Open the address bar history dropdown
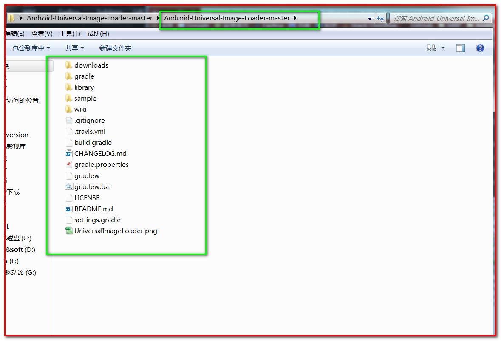The height and width of the screenshot is (341, 501). [370, 19]
